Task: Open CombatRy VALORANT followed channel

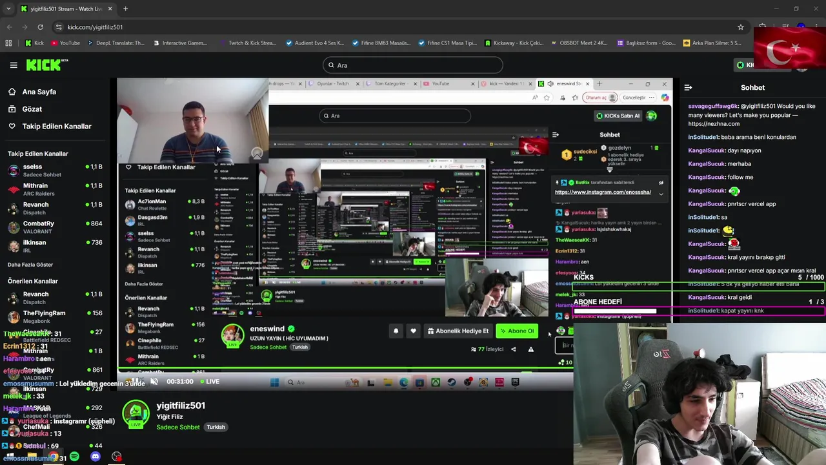Action: coord(55,227)
